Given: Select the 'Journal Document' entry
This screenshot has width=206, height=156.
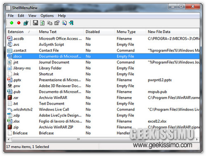Looking at the screenshot, I should [x=54, y=62].
